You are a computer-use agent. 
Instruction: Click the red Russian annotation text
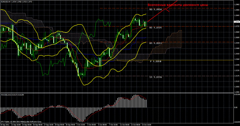click(178, 5)
